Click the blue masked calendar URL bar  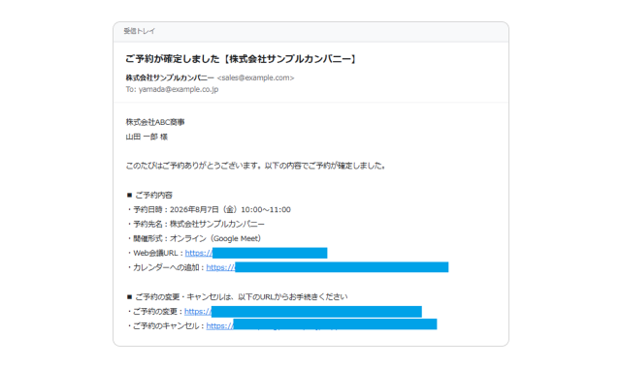click(342, 267)
